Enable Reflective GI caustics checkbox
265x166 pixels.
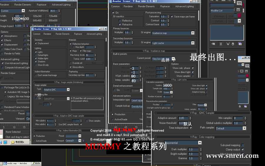[x=120, y=21]
